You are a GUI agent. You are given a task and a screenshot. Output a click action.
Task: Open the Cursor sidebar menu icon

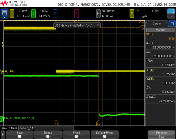pos(172,23)
